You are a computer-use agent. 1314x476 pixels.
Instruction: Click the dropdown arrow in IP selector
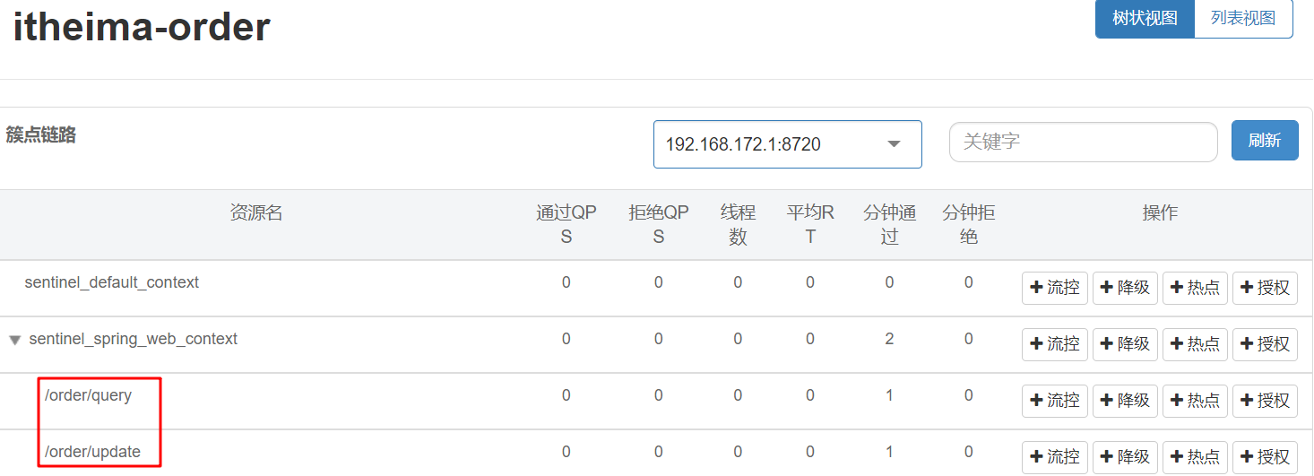(893, 144)
